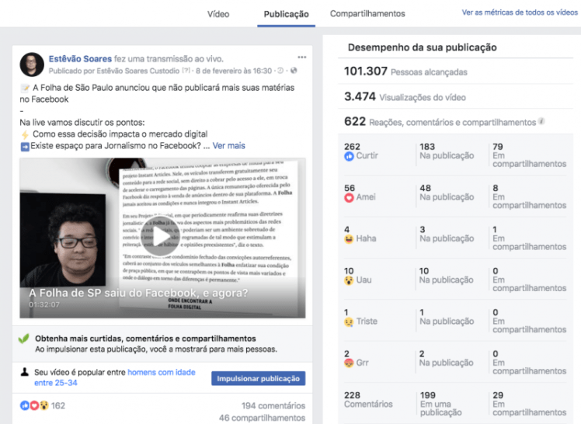The image size is (581, 424).
Task: Click the Triste sad icon in metrics
Action: (349, 322)
